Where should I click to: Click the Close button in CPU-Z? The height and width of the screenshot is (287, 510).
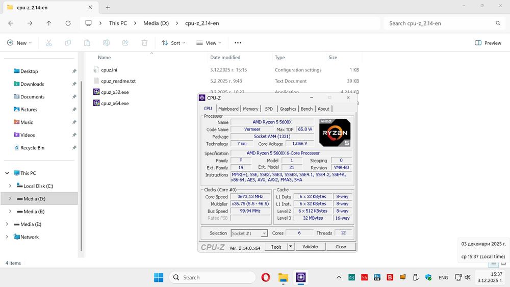pyautogui.click(x=341, y=247)
